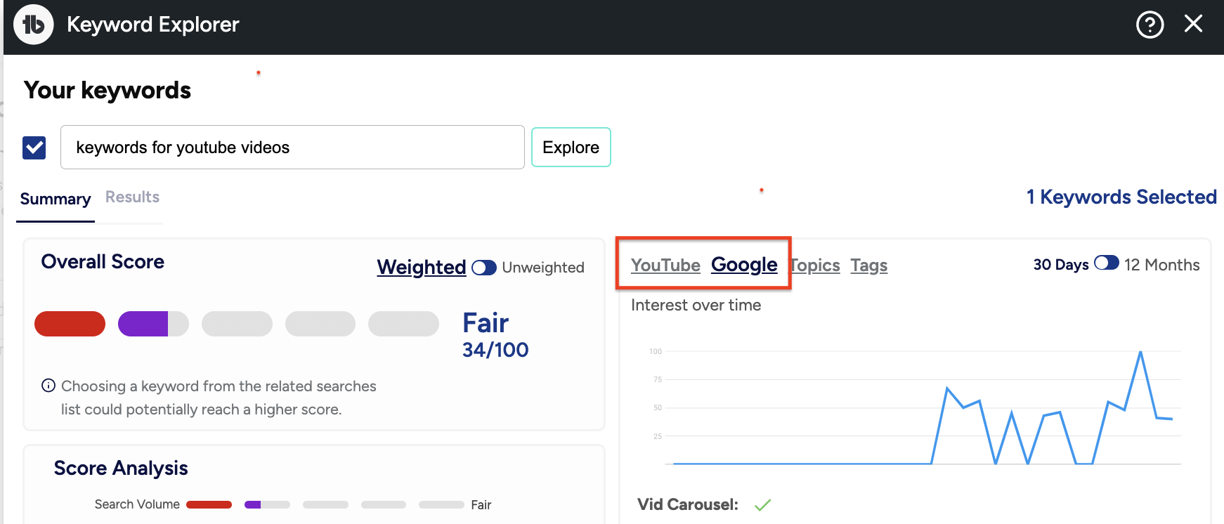Uncheck the keyword checkbox
Screen dimensions: 1224x524
(x=34, y=148)
